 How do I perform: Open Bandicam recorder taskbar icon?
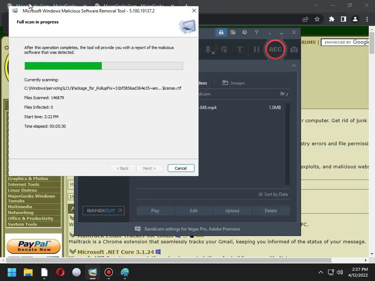pos(108,272)
